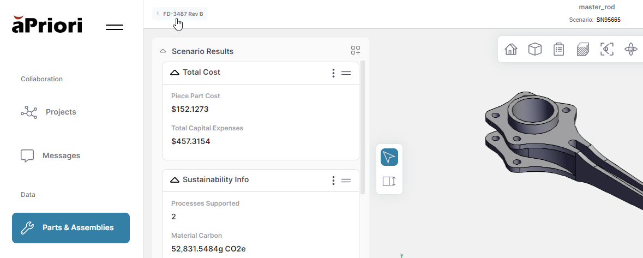643x258 pixels.
Task: Collapse the Sustainability Info card
Action: click(175, 180)
